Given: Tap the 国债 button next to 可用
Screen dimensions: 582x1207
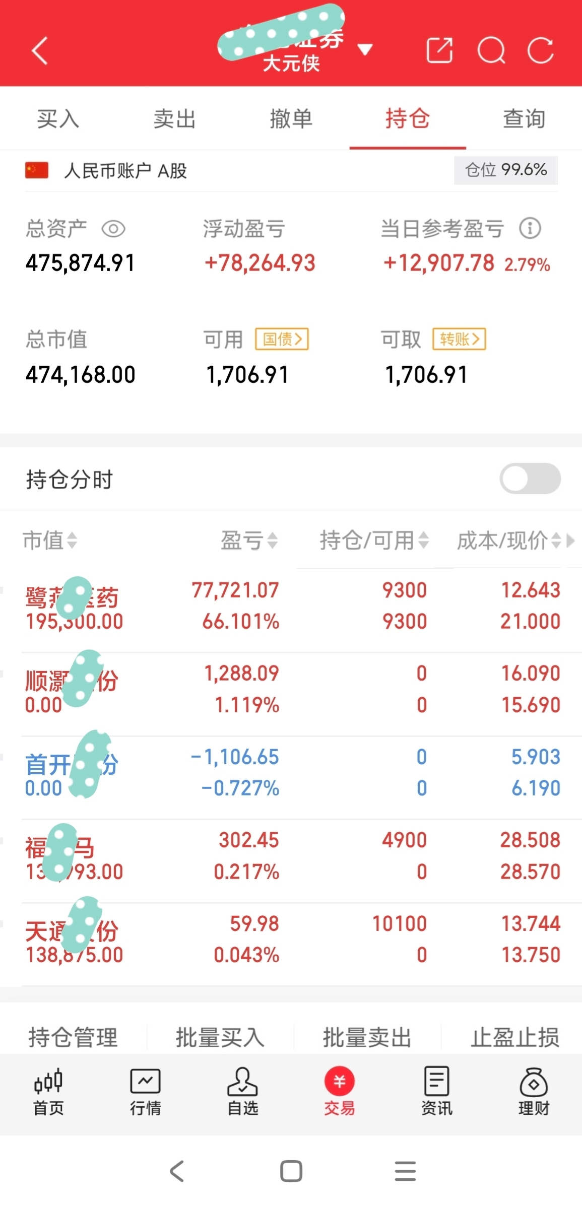Looking at the screenshot, I should [x=282, y=339].
